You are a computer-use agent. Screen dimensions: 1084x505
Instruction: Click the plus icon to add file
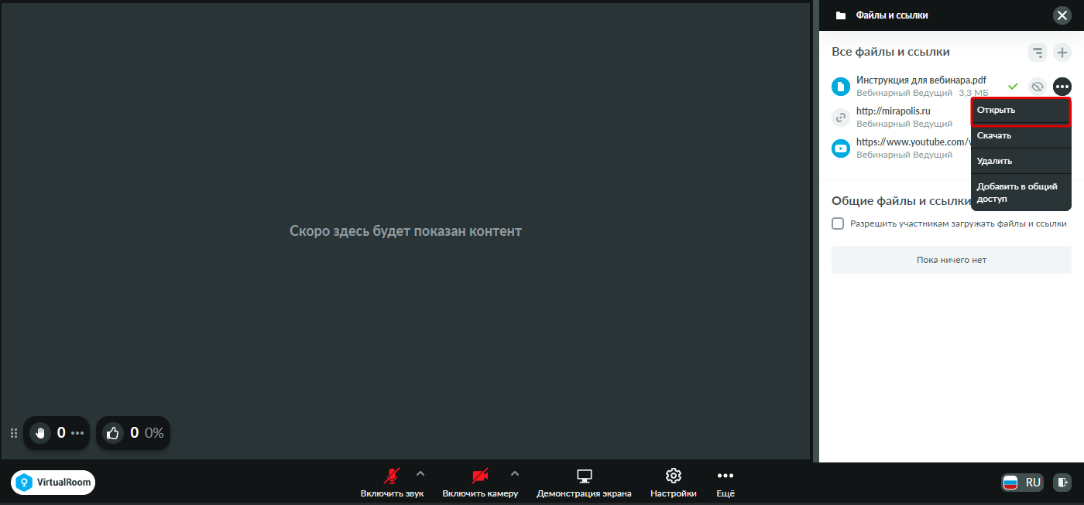(x=1062, y=53)
